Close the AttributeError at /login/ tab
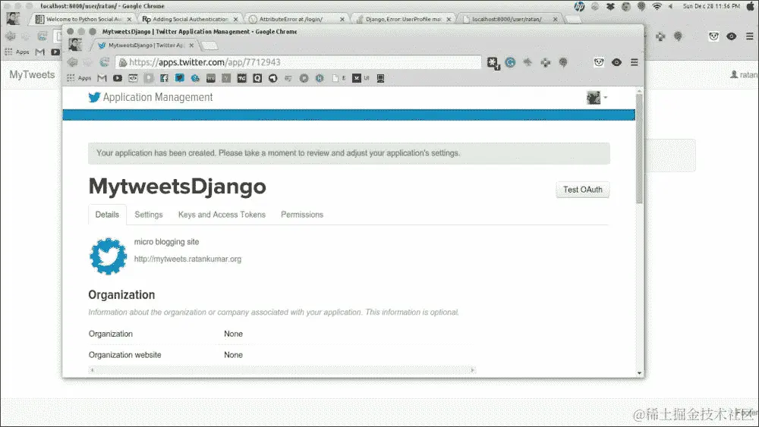 coord(342,20)
